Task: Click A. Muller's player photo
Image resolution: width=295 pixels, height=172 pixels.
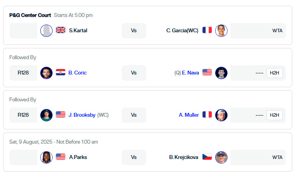Action: 221,115
